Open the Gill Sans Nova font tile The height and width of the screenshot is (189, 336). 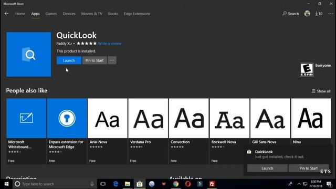point(270,121)
